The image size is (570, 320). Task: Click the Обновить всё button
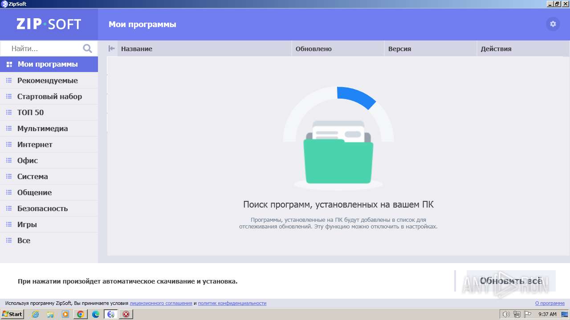pos(511,281)
